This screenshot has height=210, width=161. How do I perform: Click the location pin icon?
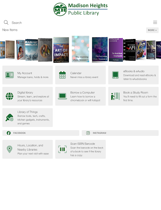(x=9, y=149)
